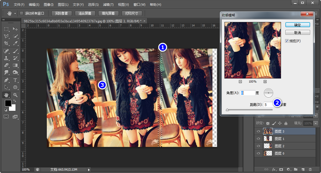Click the angle dial control
Image resolution: width=321 pixels, height=173 pixels.
coord(268,93)
